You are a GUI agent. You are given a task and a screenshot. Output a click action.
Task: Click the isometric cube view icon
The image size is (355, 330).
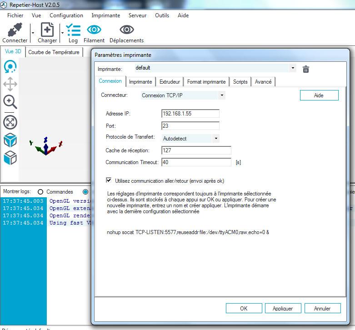(x=10, y=140)
